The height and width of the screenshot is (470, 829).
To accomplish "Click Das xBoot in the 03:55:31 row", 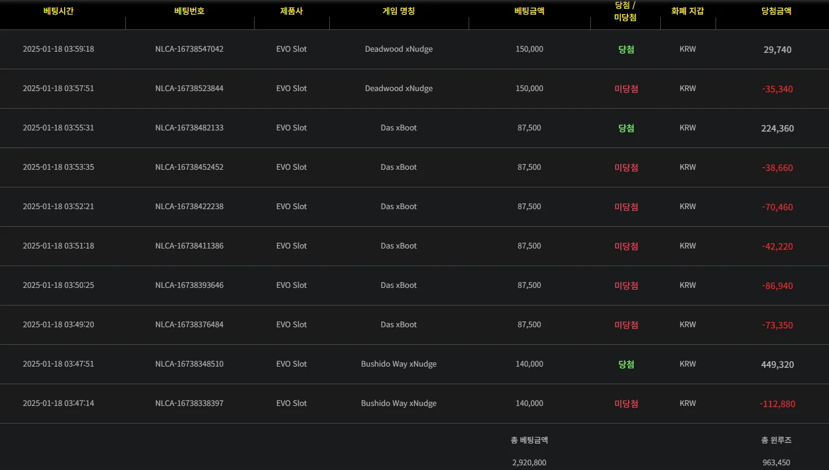I will [399, 128].
